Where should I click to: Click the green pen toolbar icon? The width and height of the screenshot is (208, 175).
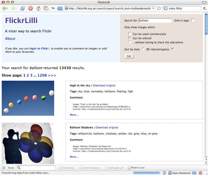[53, 8]
